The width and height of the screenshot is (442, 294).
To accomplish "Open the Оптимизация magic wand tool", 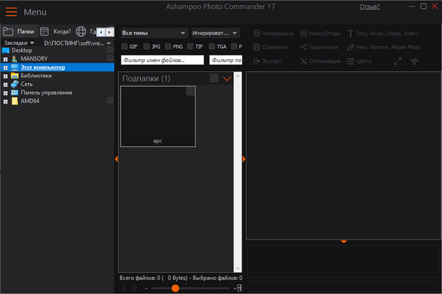I will [303, 61].
